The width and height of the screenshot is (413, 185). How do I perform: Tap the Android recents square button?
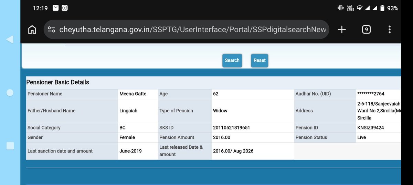click(x=10, y=146)
